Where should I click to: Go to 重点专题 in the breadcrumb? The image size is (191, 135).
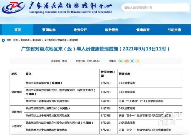tap(37, 40)
